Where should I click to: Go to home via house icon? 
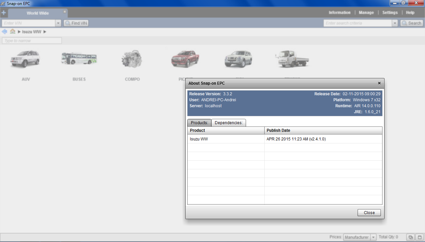(13, 32)
